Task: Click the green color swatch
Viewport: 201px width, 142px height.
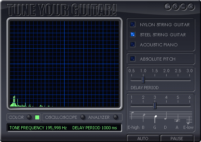Action: 37,117
